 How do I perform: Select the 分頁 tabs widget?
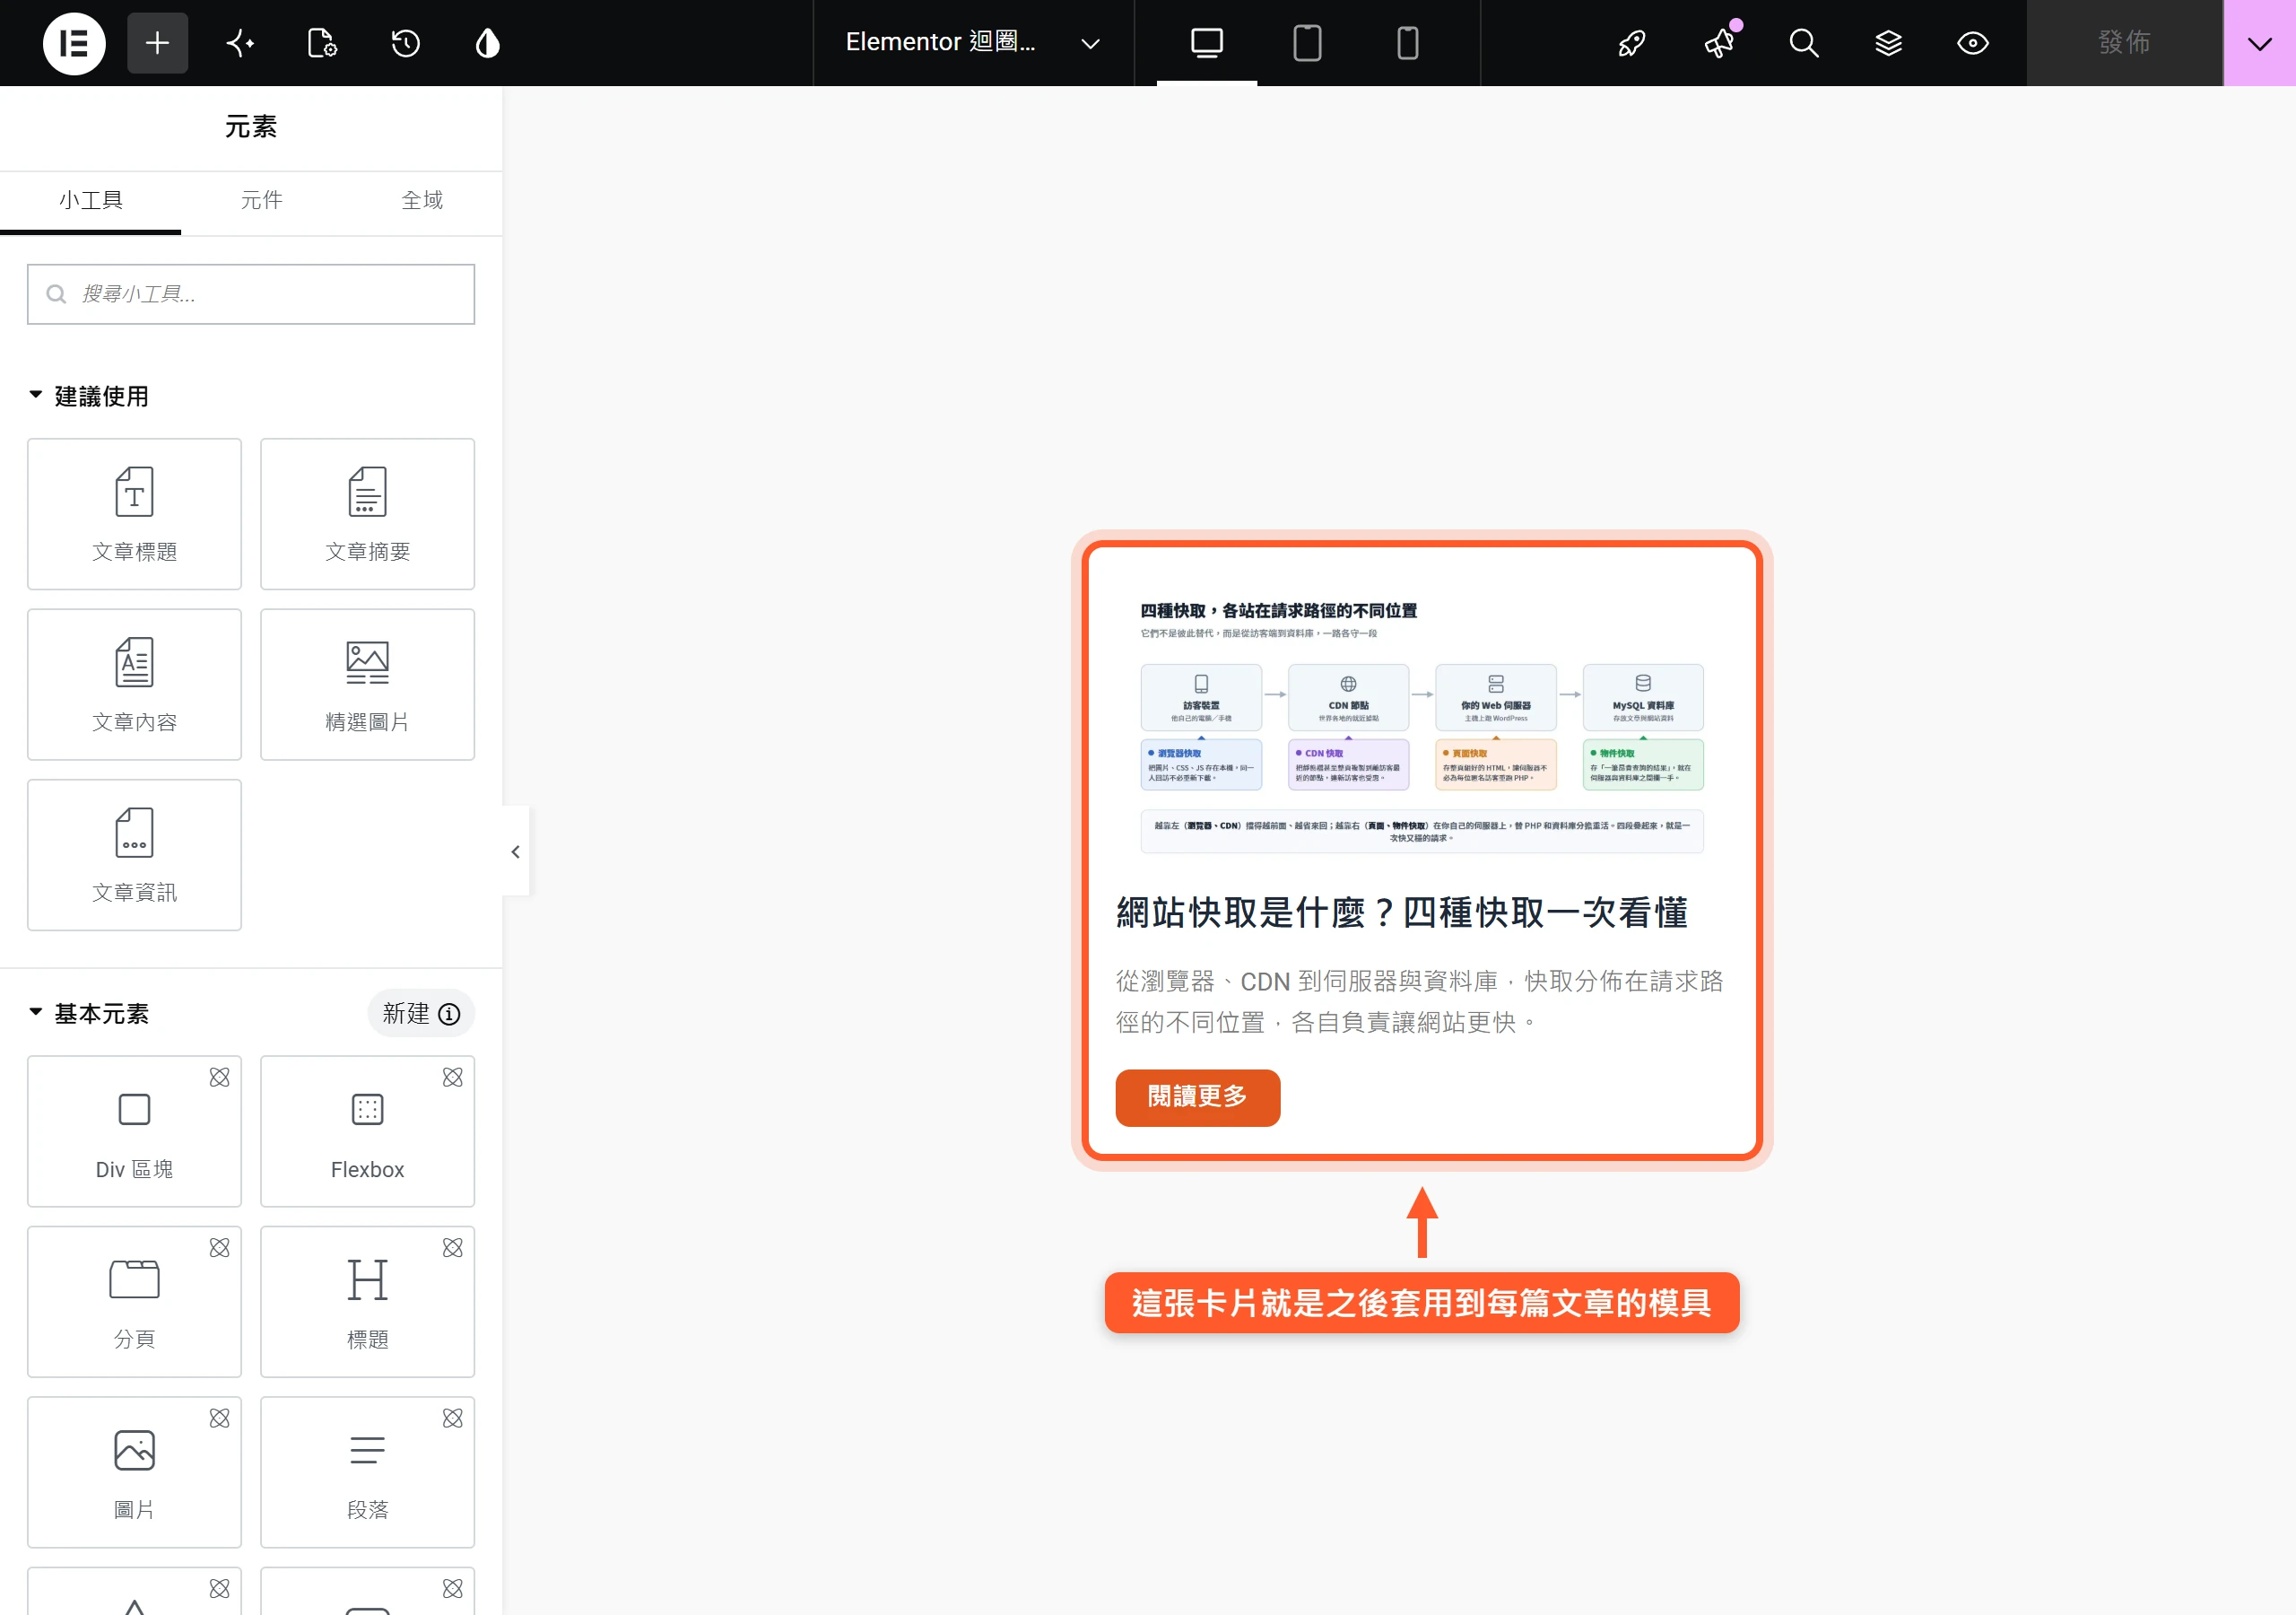point(134,1302)
